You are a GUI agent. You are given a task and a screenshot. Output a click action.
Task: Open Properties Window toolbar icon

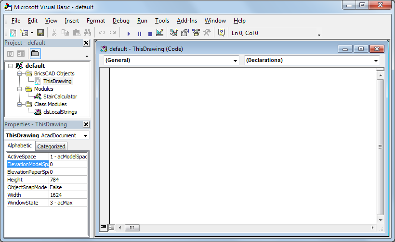[x=185, y=33]
